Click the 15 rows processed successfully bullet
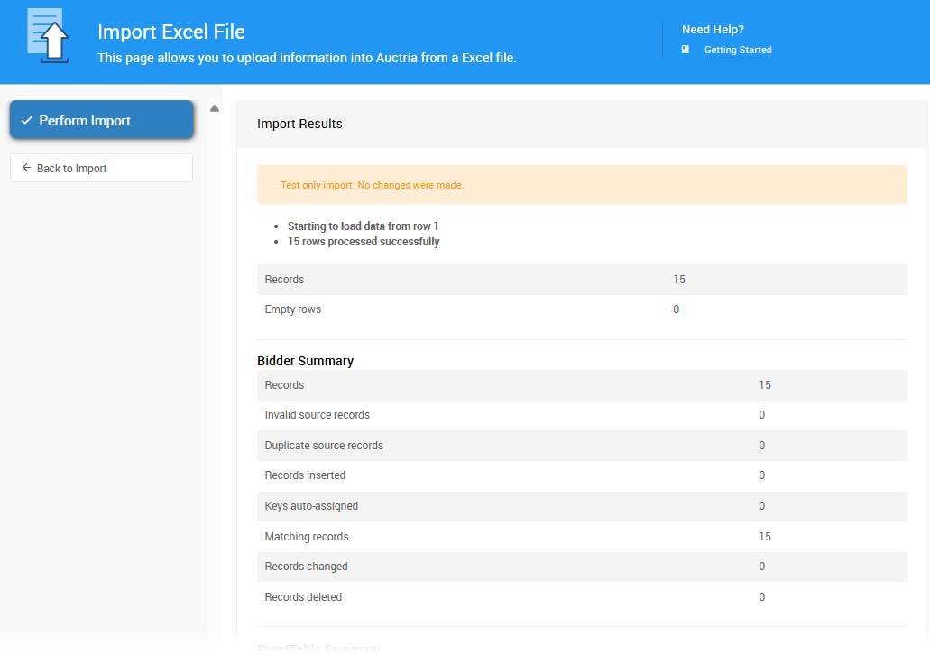Screen dimensions: 930x655 tap(364, 241)
